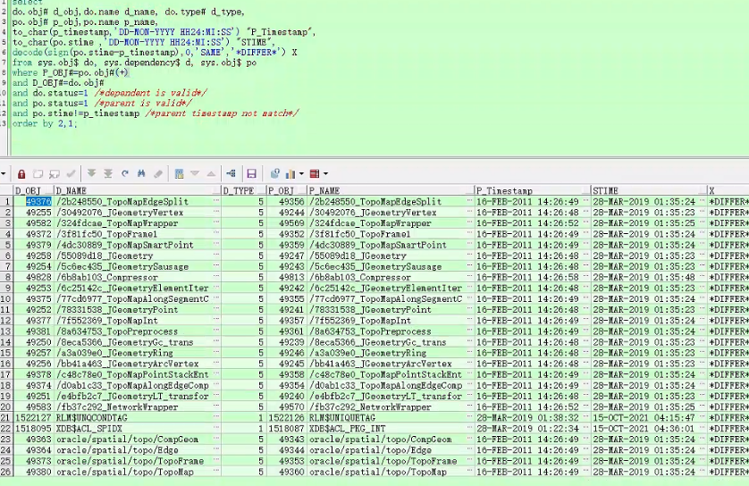Save results with the disk icon
The image size is (749, 486).
pyautogui.click(x=252, y=174)
